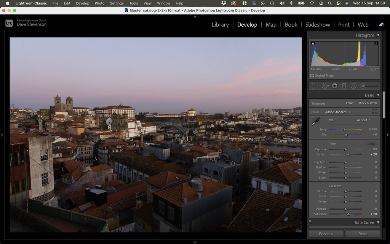Collapse the Basic panel
Image resolution: width=390 pixels, height=244 pixels.
[x=378, y=95]
